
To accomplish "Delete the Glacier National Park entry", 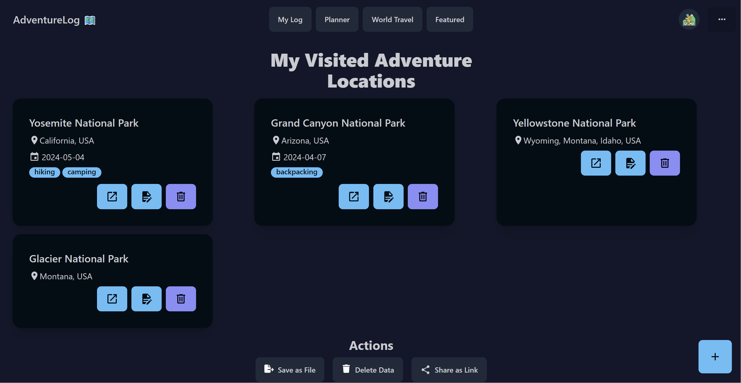I will (181, 299).
